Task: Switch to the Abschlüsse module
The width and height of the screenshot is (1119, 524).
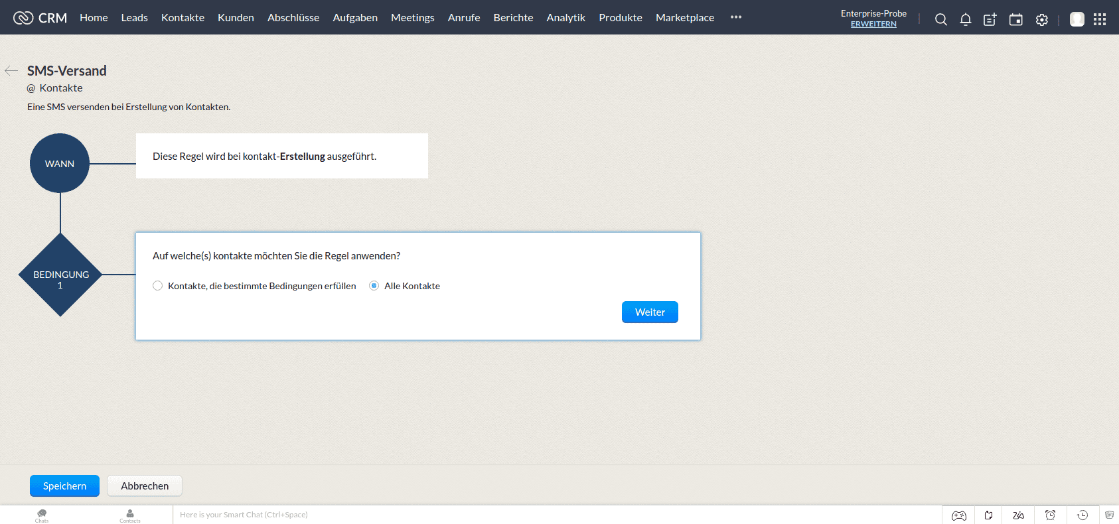Action: tap(293, 18)
